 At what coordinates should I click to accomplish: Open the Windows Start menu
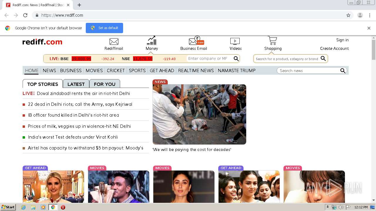pos(8,207)
